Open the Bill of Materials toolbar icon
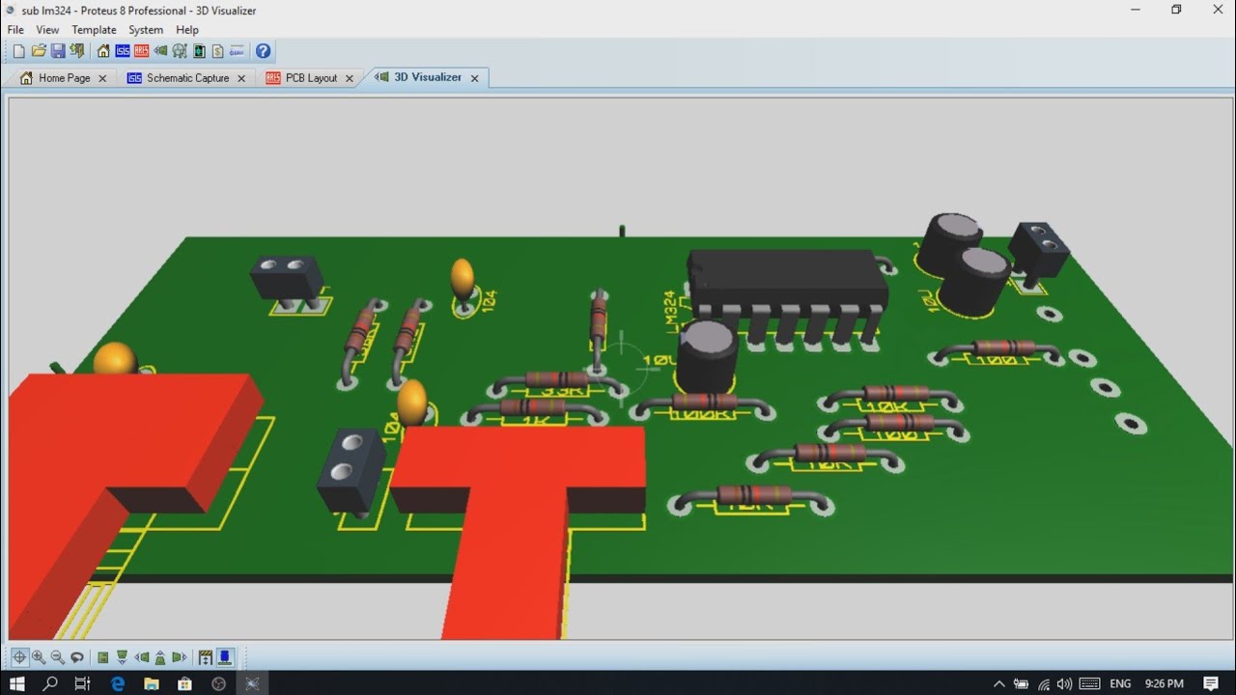Viewport: 1236px width, 695px height. [217, 51]
